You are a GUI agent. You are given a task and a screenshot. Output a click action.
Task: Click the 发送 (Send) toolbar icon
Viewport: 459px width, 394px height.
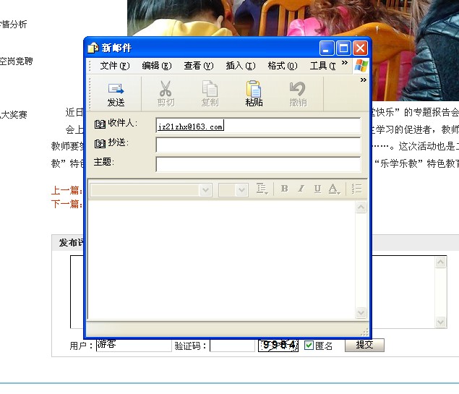click(x=116, y=93)
